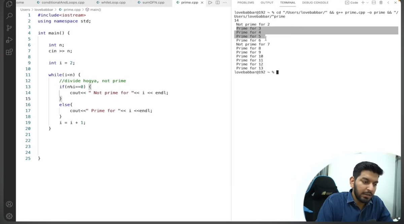The height and width of the screenshot is (224, 404).
Task: Click the '#include<iostream>' line
Action: pyautogui.click(x=62, y=15)
